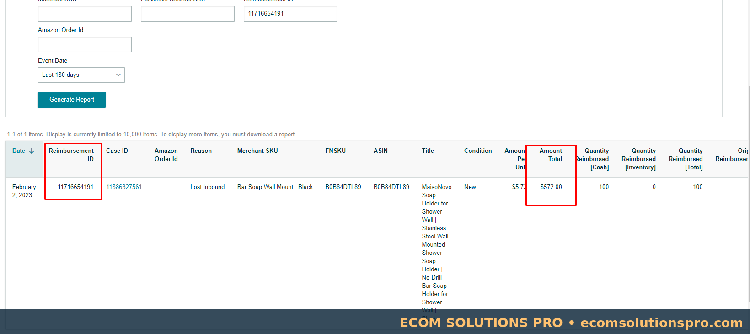Click the Quantity Reimbursed [Inventory] header
Image resolution: width=750 pixels, height=334 pixels.
[639, 159]
